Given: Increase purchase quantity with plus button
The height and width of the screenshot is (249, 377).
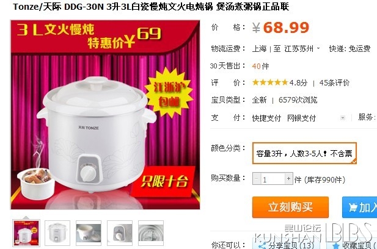Looking at the screenshot, I should coord(289,179).
